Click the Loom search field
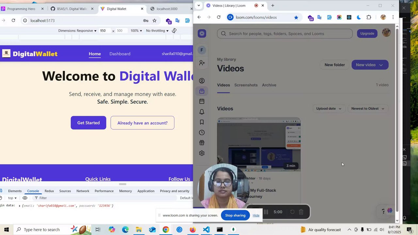The width and height of the screenshot is (418, 235). pos(285,34)
